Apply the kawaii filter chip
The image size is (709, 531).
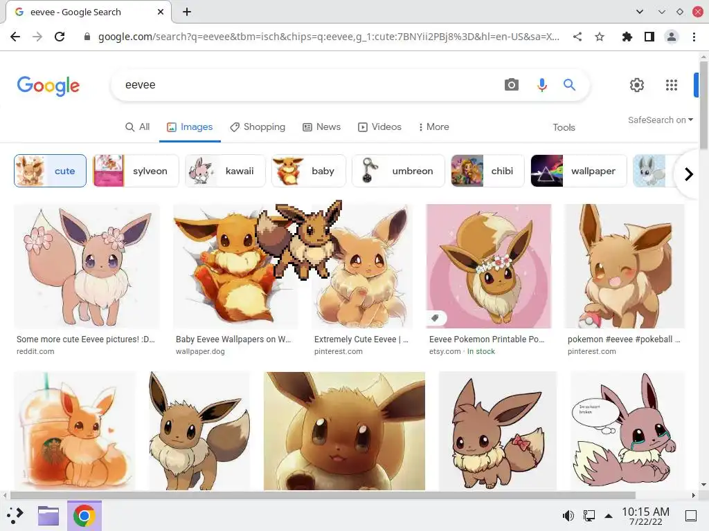pyautogui.click(x=225, y=171)
